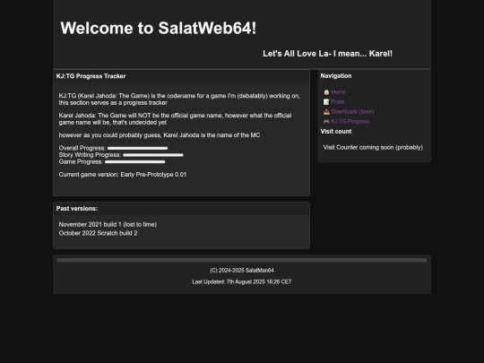
Task: Click the notepad icon beside Posts
Action: click(326, 102)
